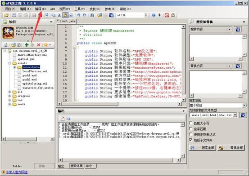249x176 pixels.
Task: Click the copy icon in main toolbar
Action: (53, 15)
